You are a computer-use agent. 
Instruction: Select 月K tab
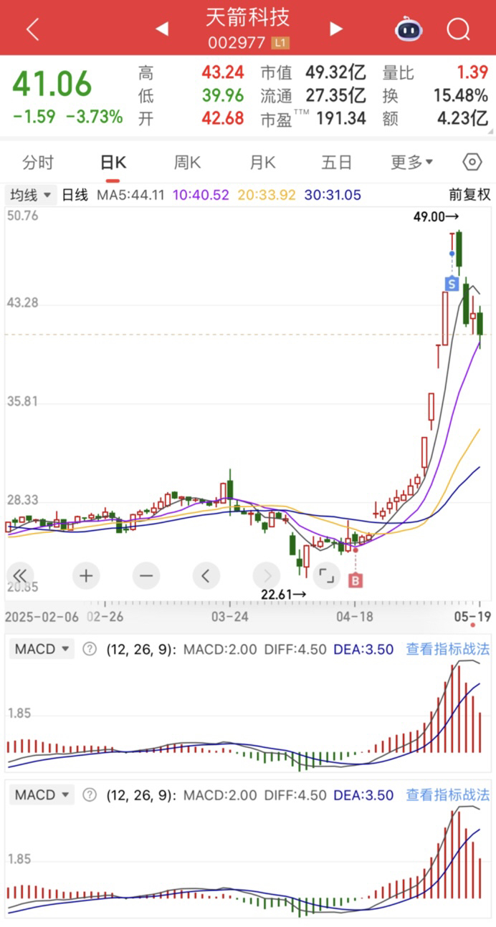click(262, 163)
